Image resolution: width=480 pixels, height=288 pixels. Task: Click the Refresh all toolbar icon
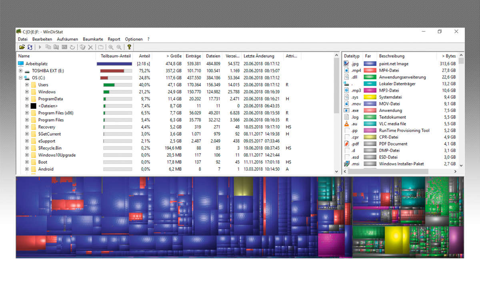30,47
